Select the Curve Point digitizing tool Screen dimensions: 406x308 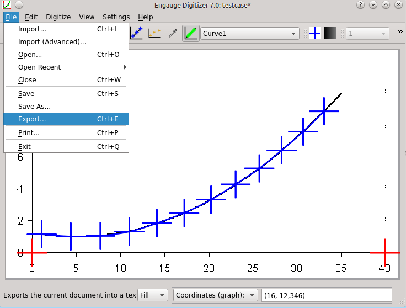pos(137,34)
